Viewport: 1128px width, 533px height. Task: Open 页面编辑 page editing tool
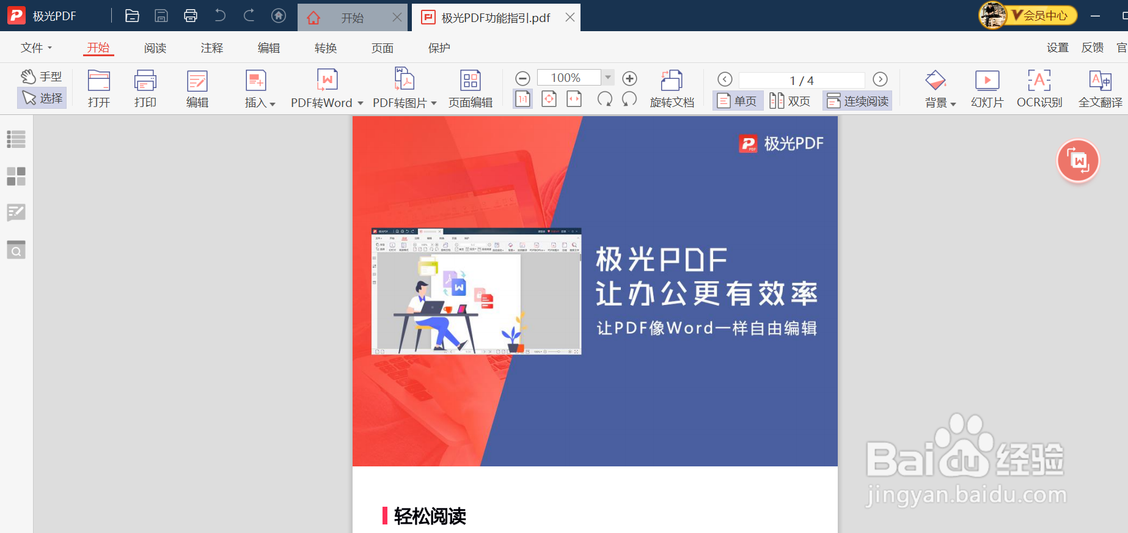pos(471,89)
